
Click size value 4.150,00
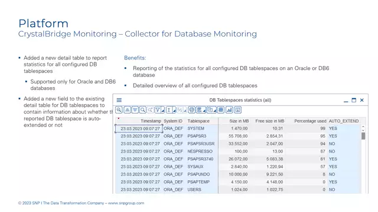(x=239, y=182)
